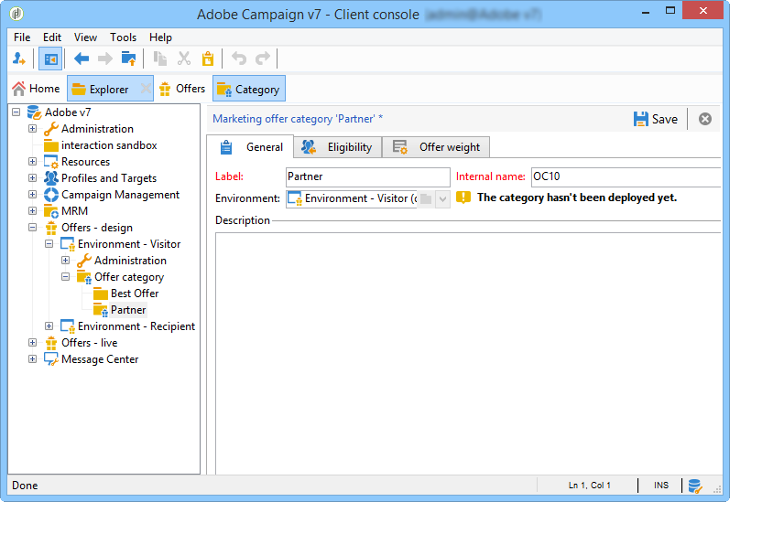Click the Offers - live gift icon
Viewport: 773px width, 534px height.
[51, 343]
